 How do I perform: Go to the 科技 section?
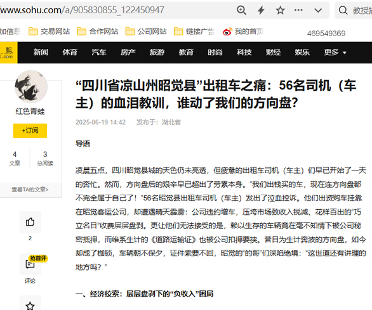click(x=244, y=52)
